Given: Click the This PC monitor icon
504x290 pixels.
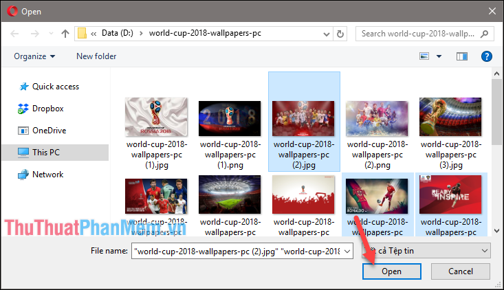Looking at the screenshot, I should point(23,153).
